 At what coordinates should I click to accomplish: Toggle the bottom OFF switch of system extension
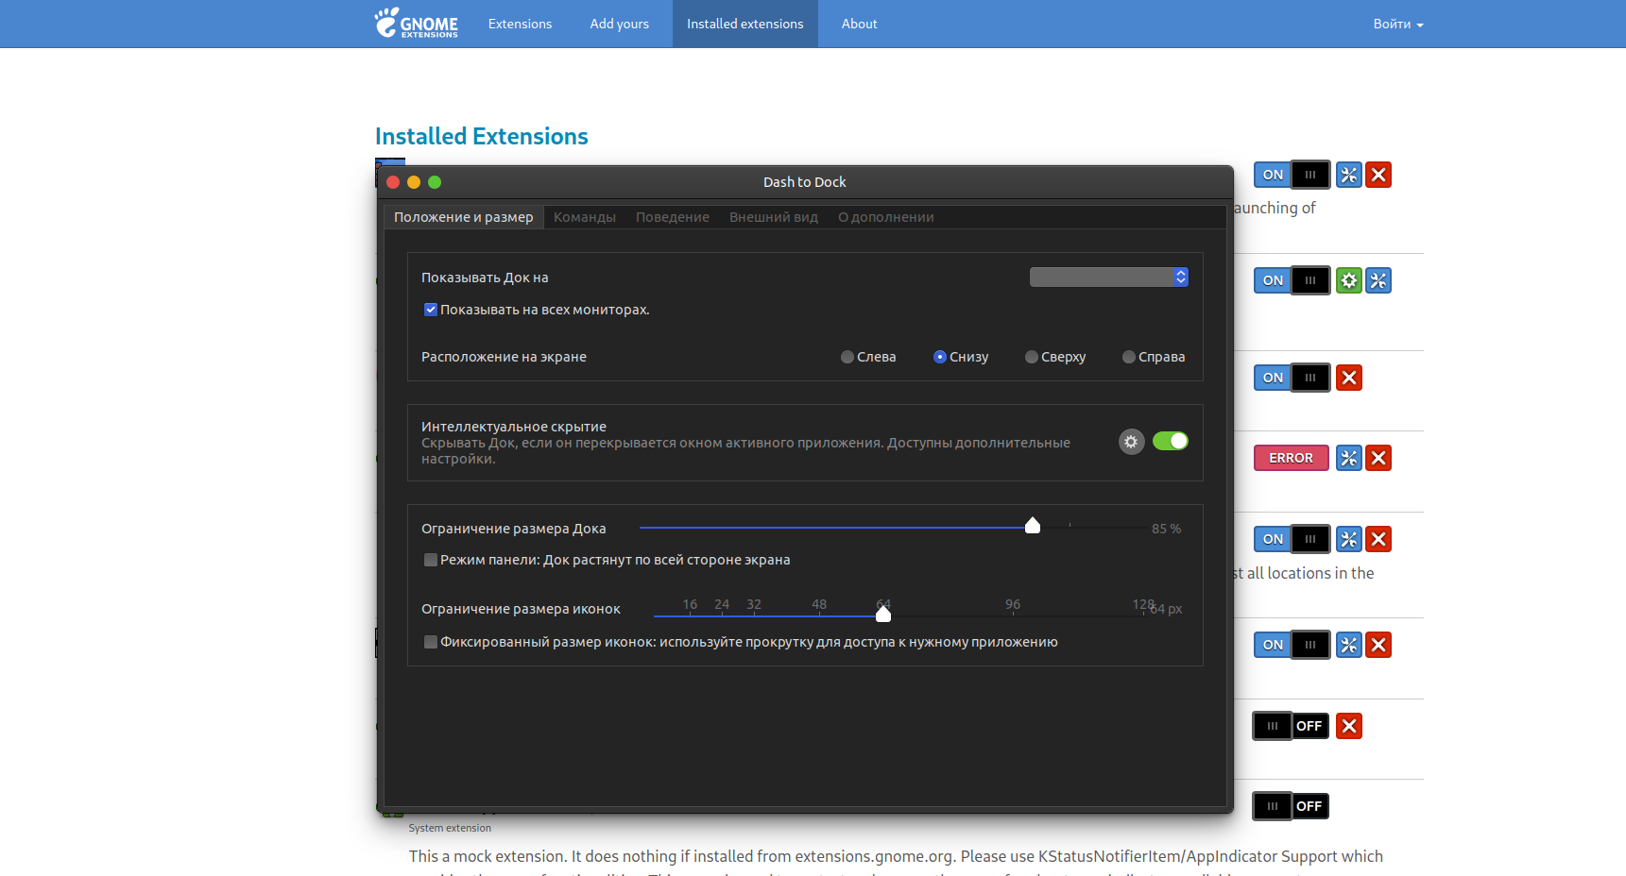pyautogui.click(x=1291, y=806)
